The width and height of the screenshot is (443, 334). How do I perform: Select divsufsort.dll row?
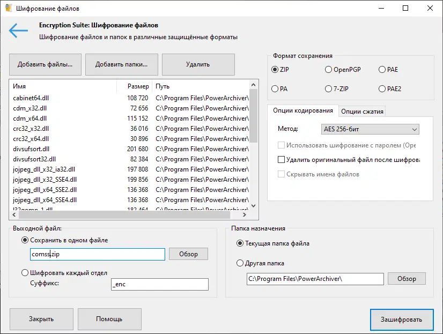point(130,149)
